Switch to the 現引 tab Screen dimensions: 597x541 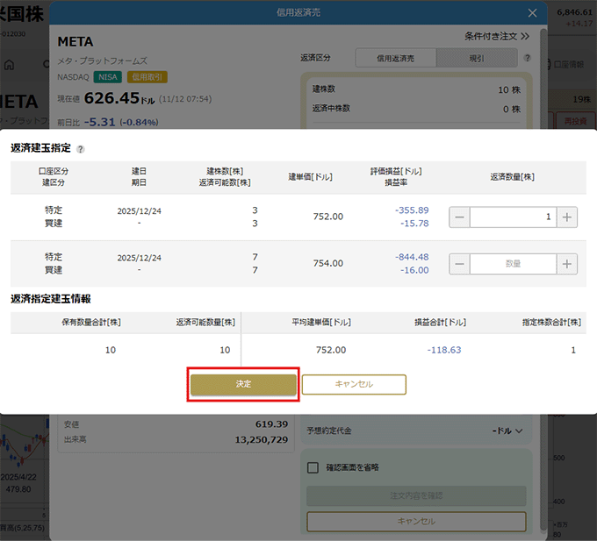coord(476,58)
